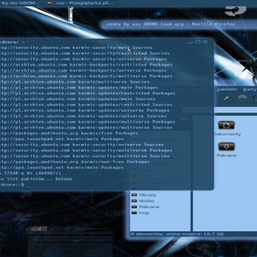Image resolution: width=257 pixels, height=257 pixels.
Task: Minimize the terminal window
Action: 190,42
